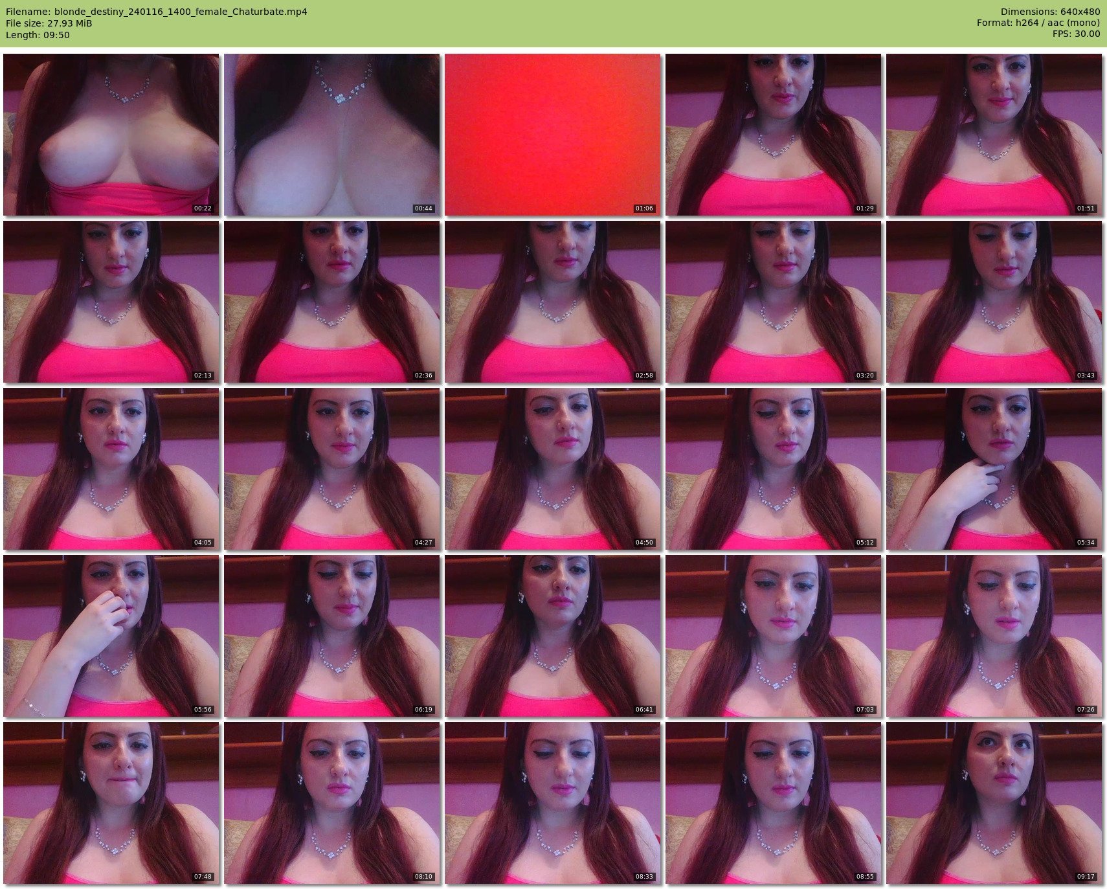Open the thumbnail stamped 08:55

773,803
